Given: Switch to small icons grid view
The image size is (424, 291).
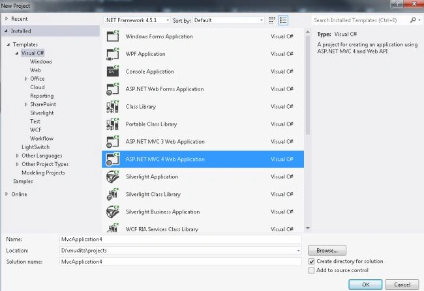Looking at the screenshot, I should pyautogui.click(x=272, y=20).
